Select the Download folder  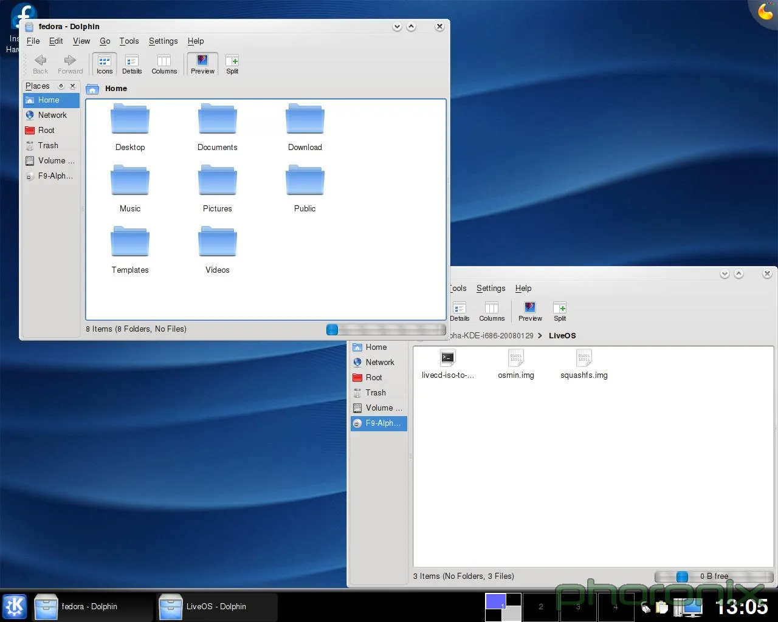(305, 128)
